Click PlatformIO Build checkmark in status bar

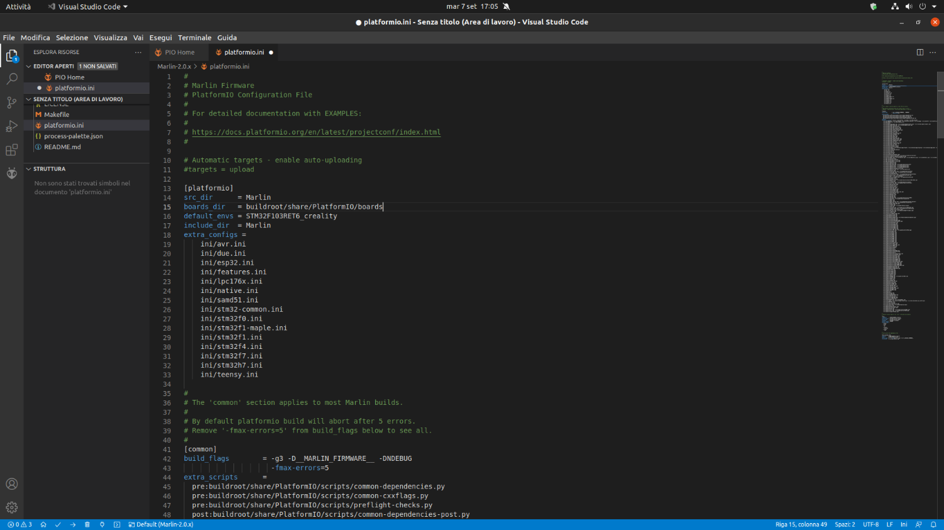coord(58,524)
